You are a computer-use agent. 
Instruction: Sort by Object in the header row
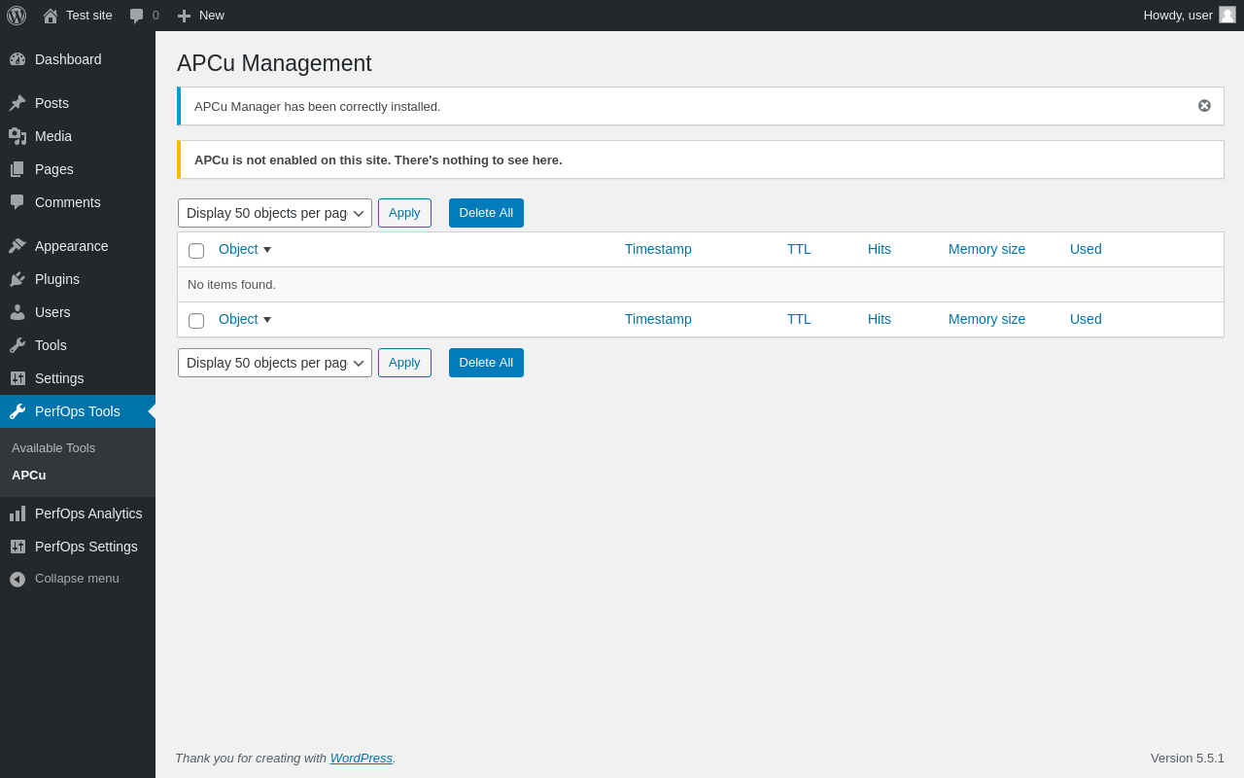click(245, 249)
